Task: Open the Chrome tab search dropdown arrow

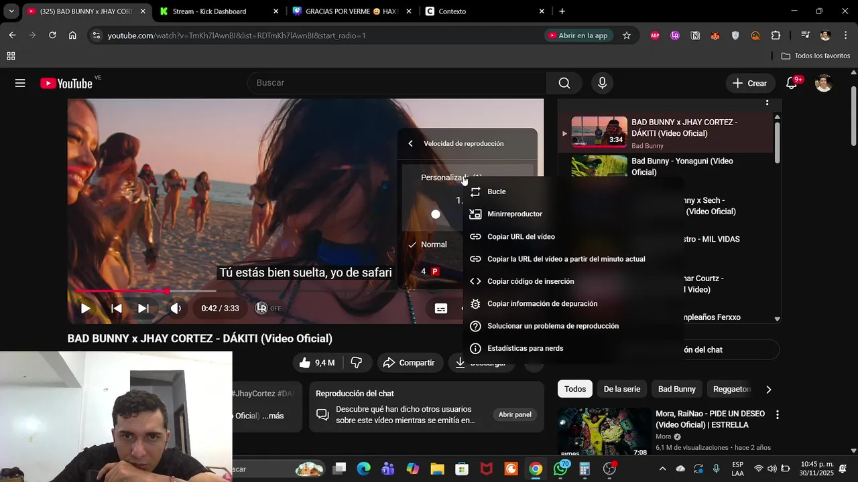Action: coord(11,11)
